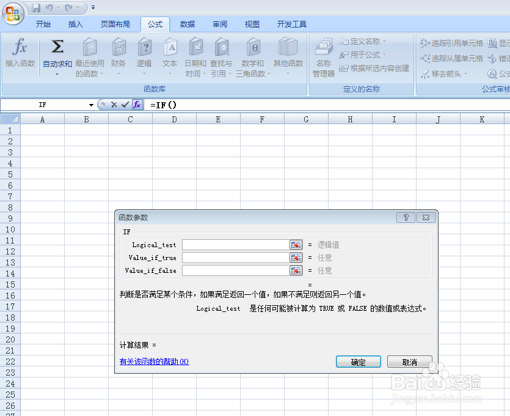Click the Redo icon in quick access toolbar

68,7
